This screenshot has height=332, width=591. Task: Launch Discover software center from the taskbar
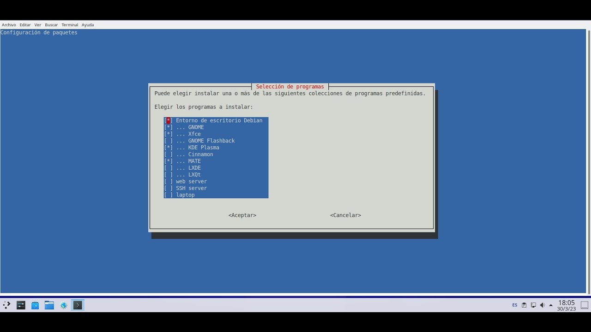[x=35, y=305]
